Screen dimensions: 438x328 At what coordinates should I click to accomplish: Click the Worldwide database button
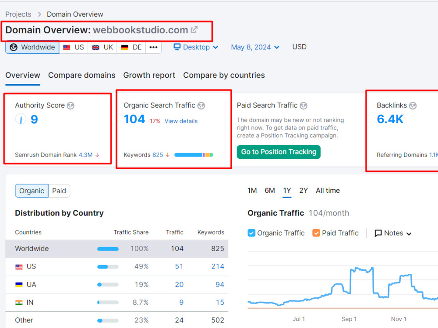click(x=32, y=47)
